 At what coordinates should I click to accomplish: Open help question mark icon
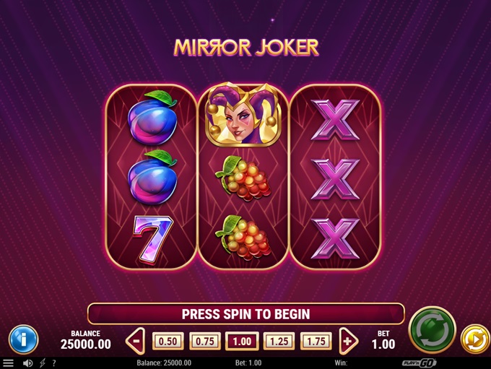click(54, 363)
